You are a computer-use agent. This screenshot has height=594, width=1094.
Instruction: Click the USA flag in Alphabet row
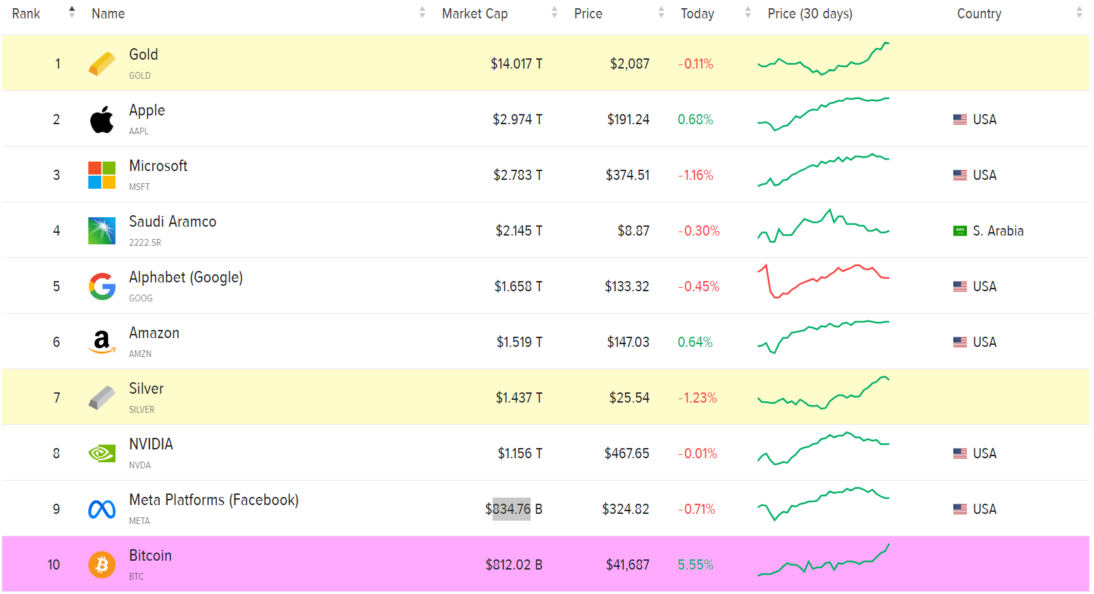click(960, 286)
